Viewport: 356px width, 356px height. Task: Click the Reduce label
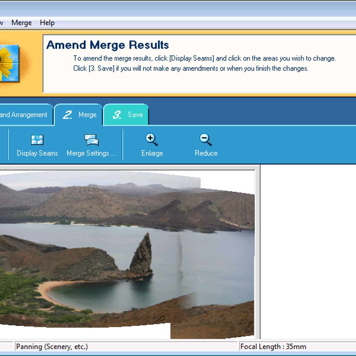tap(206, 153)
